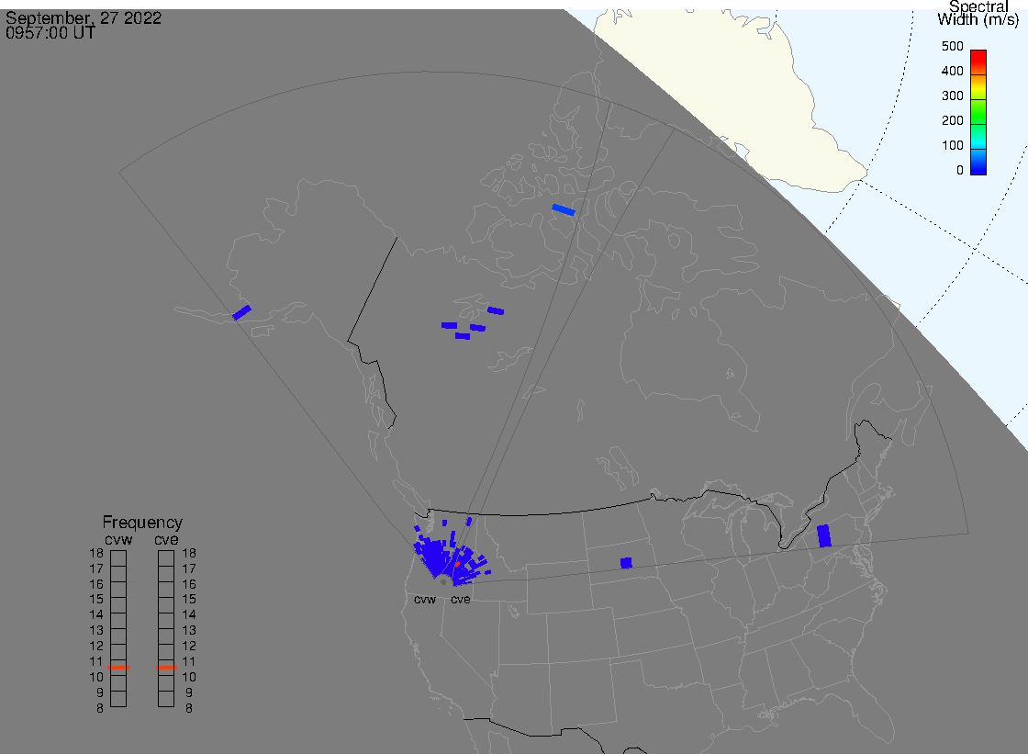Click the 300 value on color scale
The image size is (1028, 754).
click(x=952, y=96)
